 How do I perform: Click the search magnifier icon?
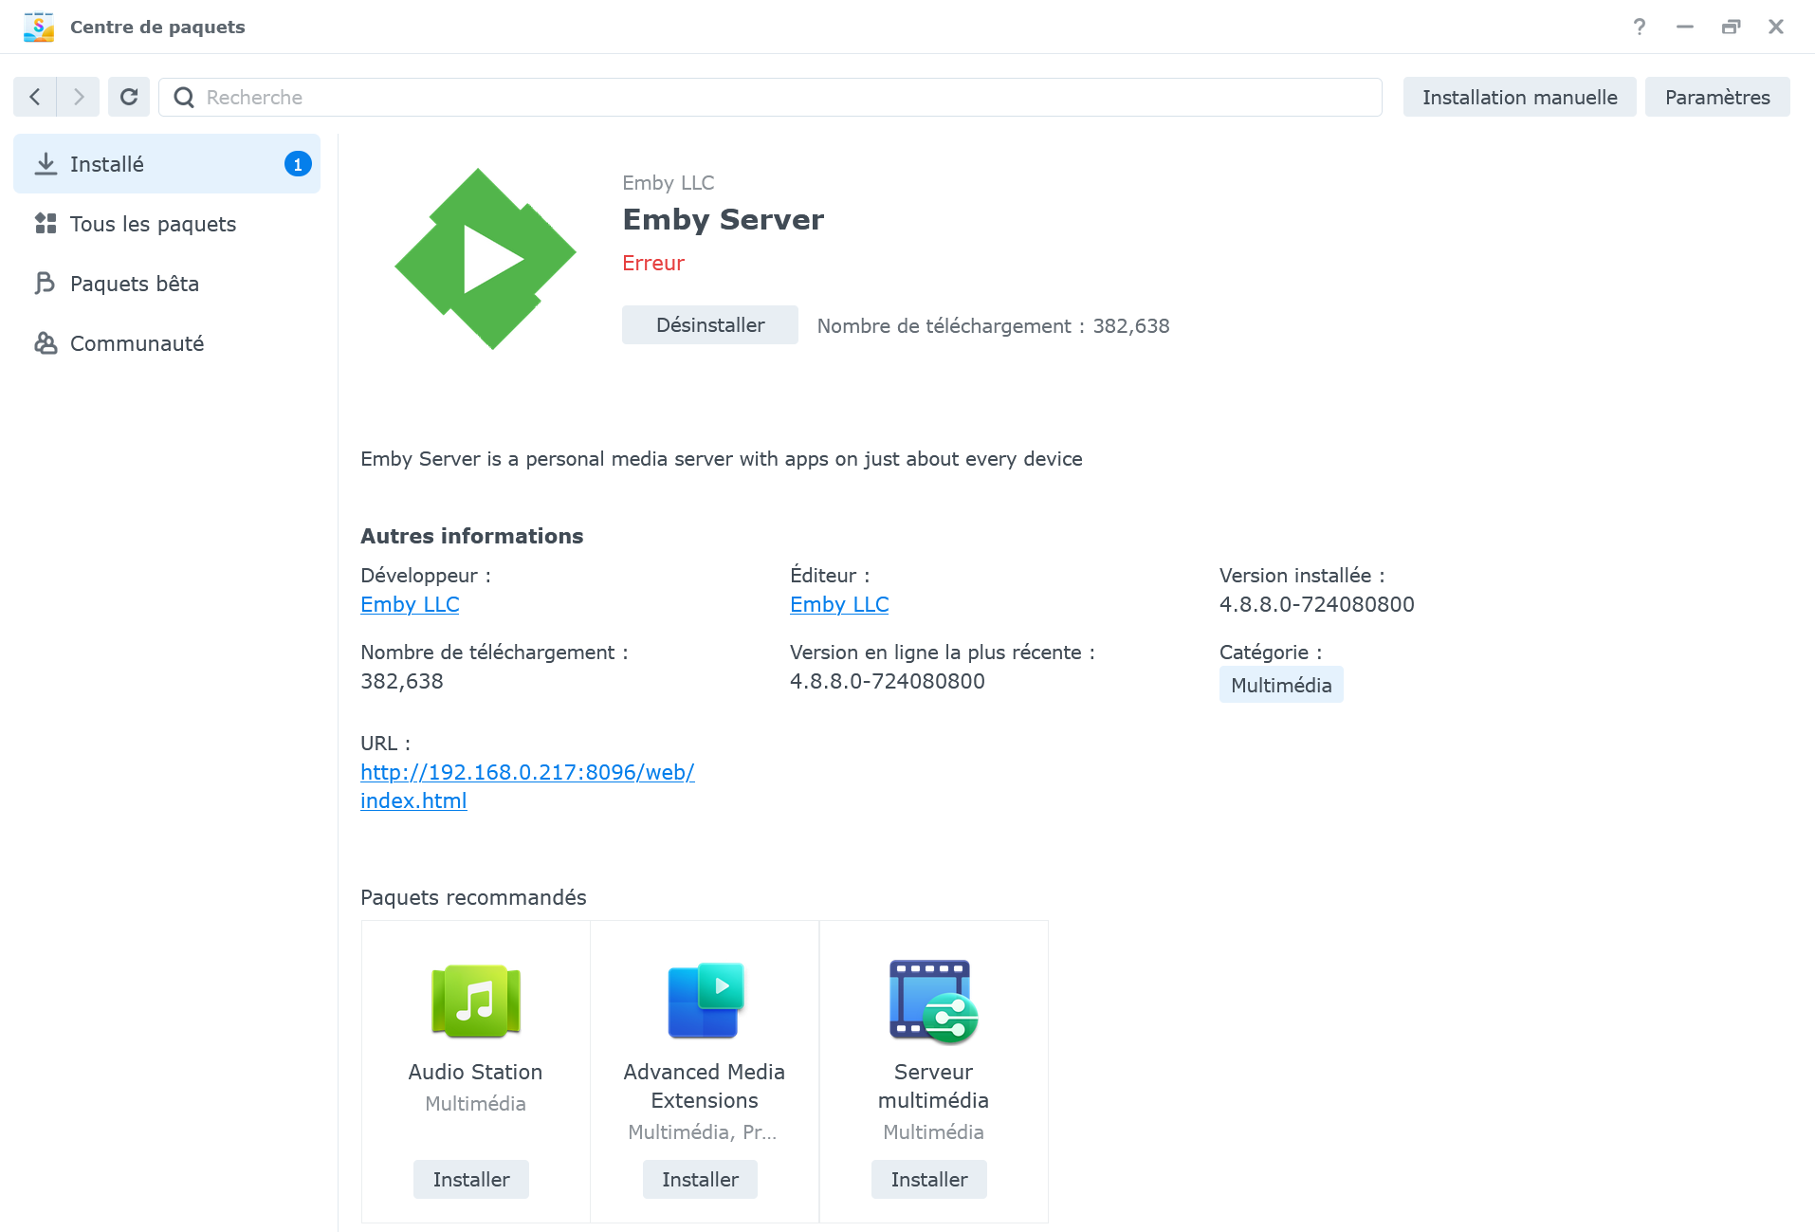[184, 97]
